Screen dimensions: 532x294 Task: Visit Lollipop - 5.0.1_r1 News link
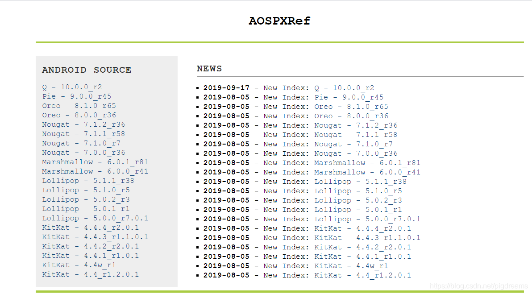click(358, 210)
